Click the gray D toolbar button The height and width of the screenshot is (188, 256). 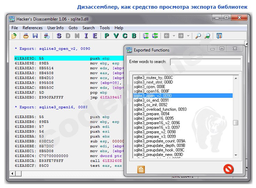click(x=68, y=36)
